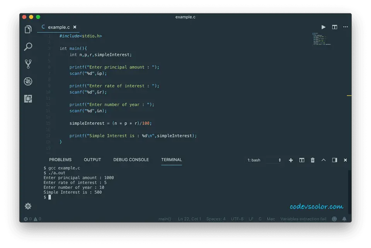Kill terminal with the trash icon
The height and width of the screenshot is (248, 371).
313,160
